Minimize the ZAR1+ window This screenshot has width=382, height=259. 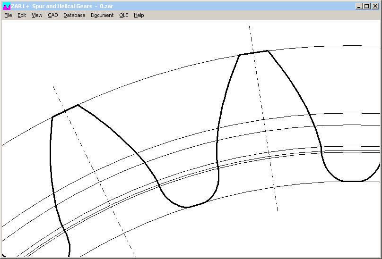[359, 6]
